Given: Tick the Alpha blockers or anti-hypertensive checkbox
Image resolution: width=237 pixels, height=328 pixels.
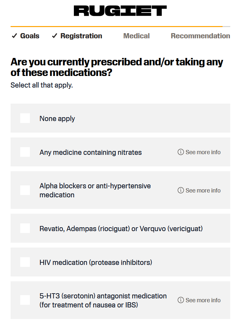Looking at the screenshot, I should 25,190.
